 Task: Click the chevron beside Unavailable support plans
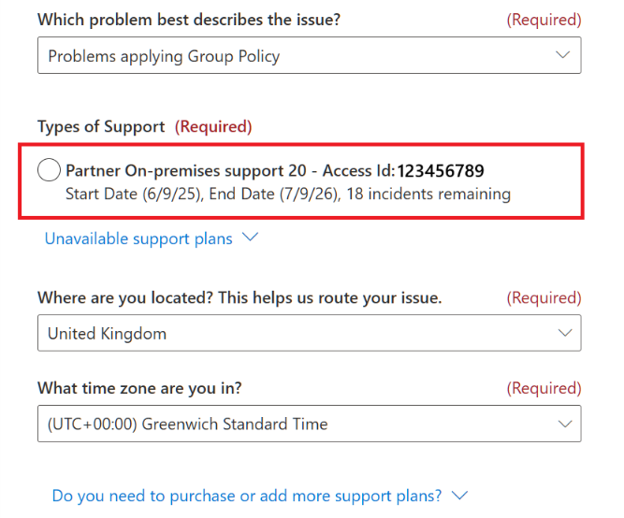[x=250, y=237]
